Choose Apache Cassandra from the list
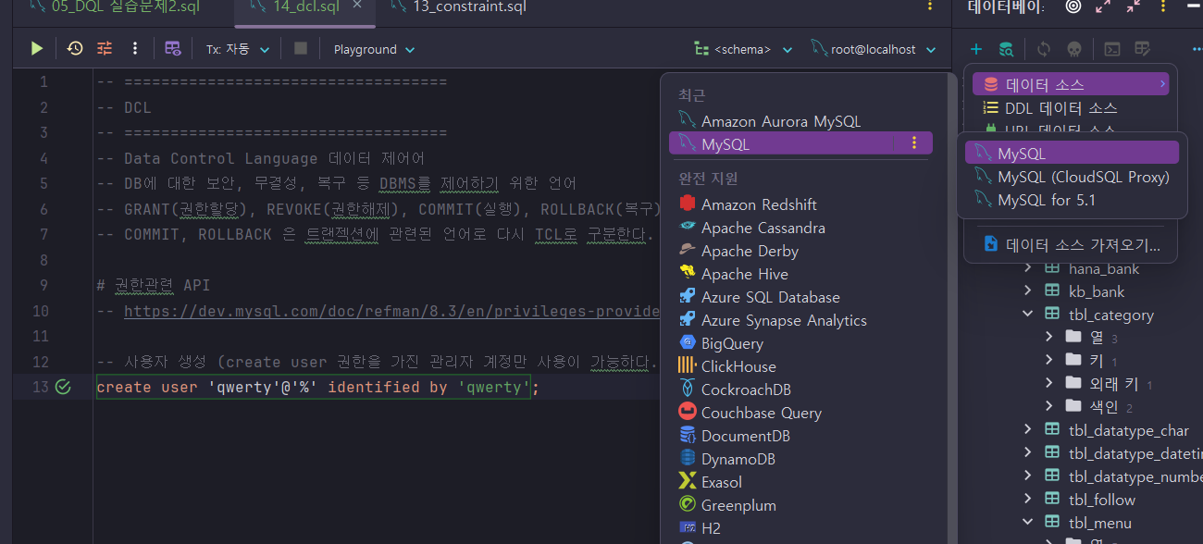1203x544 pixels. [800, 228]
